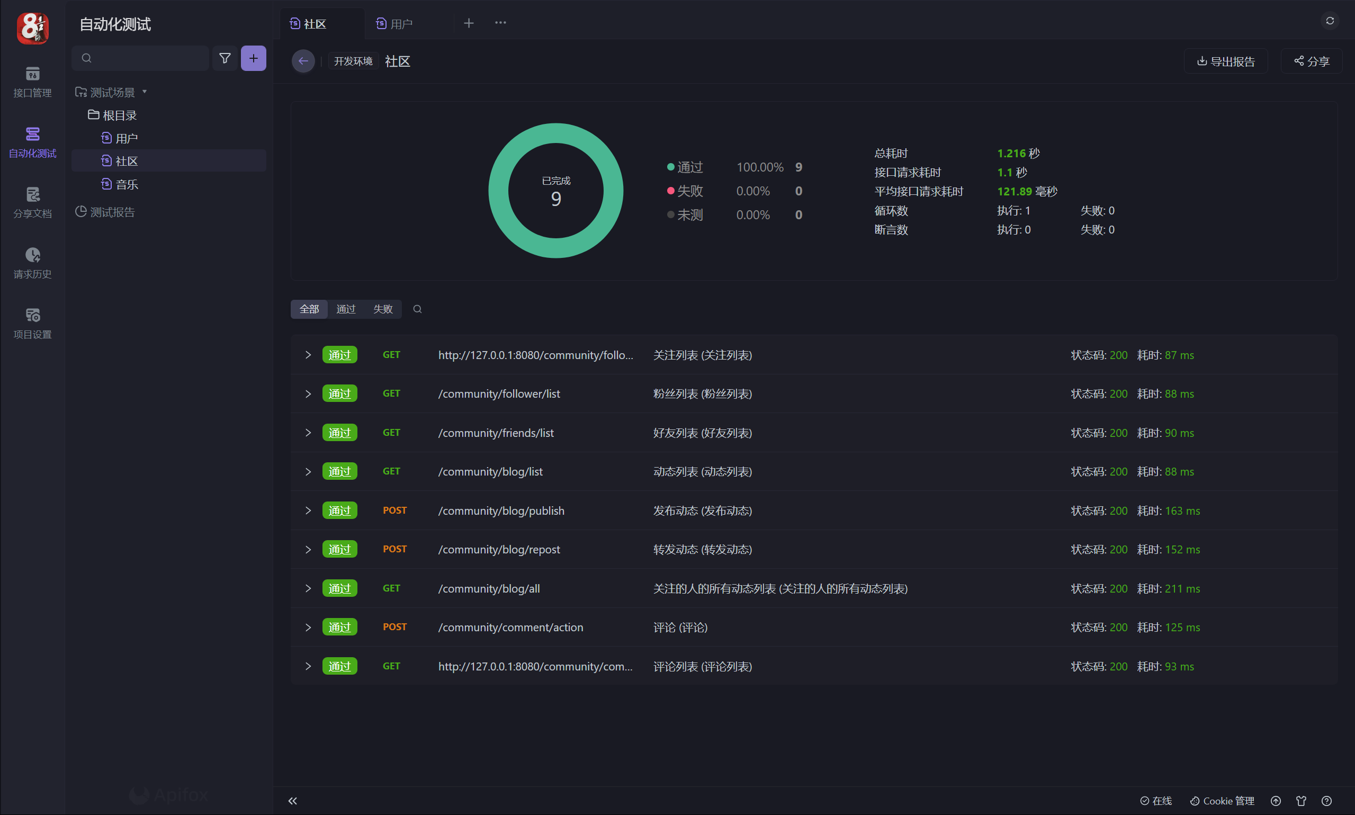
Task: Click the refresh icon at top right
Action: tap(1329, 21)
